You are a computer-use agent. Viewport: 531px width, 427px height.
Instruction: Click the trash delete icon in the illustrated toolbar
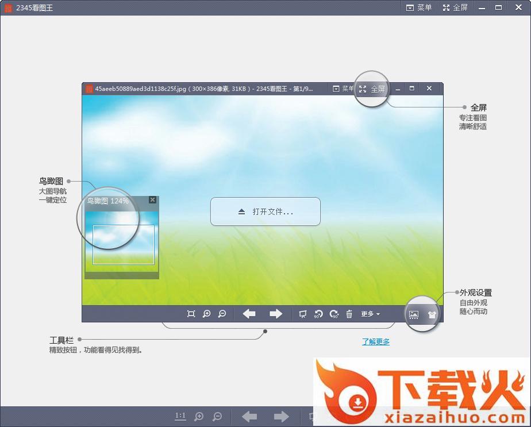pos(349,314)
